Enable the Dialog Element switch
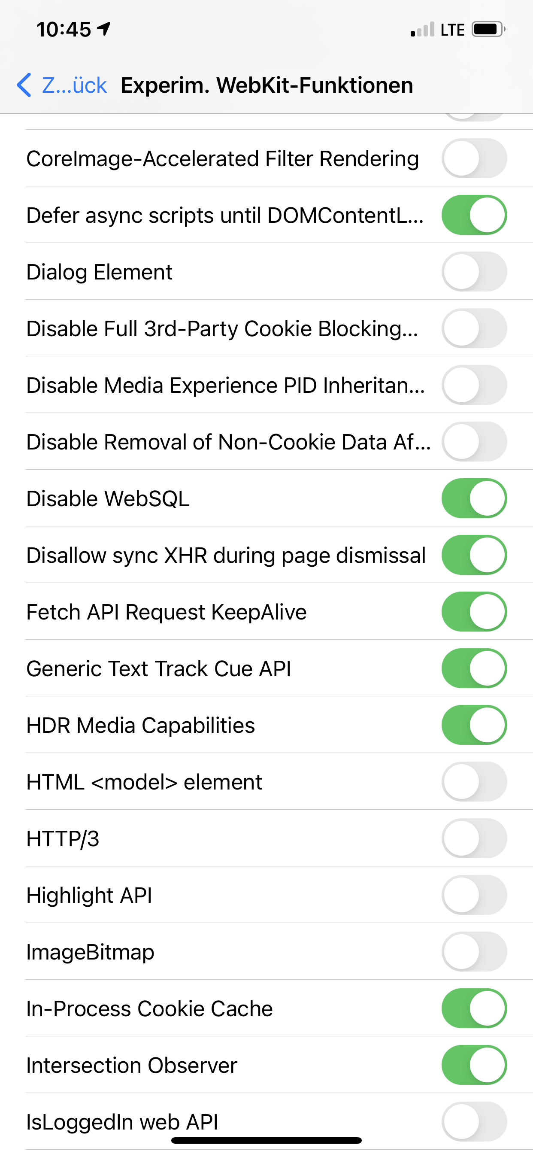The height and width of the screenshot is (1154, 533). [x=474, y=272]
